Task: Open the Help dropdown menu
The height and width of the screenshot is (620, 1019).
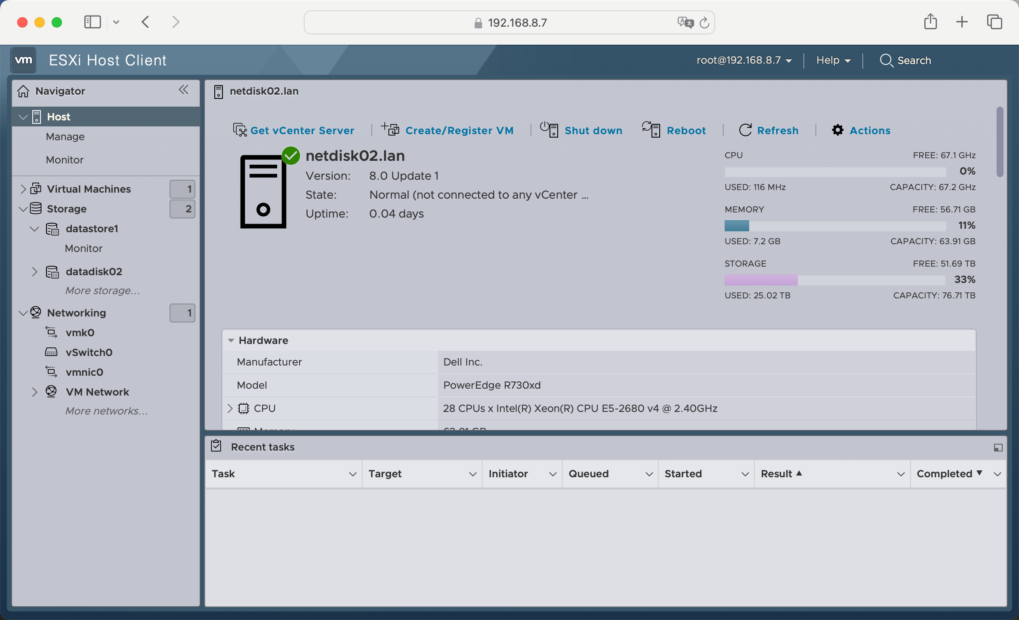Action: click(834, 60)
